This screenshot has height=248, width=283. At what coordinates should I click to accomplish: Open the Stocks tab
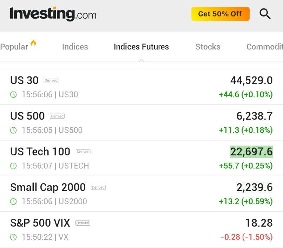[x=208, y=47]
